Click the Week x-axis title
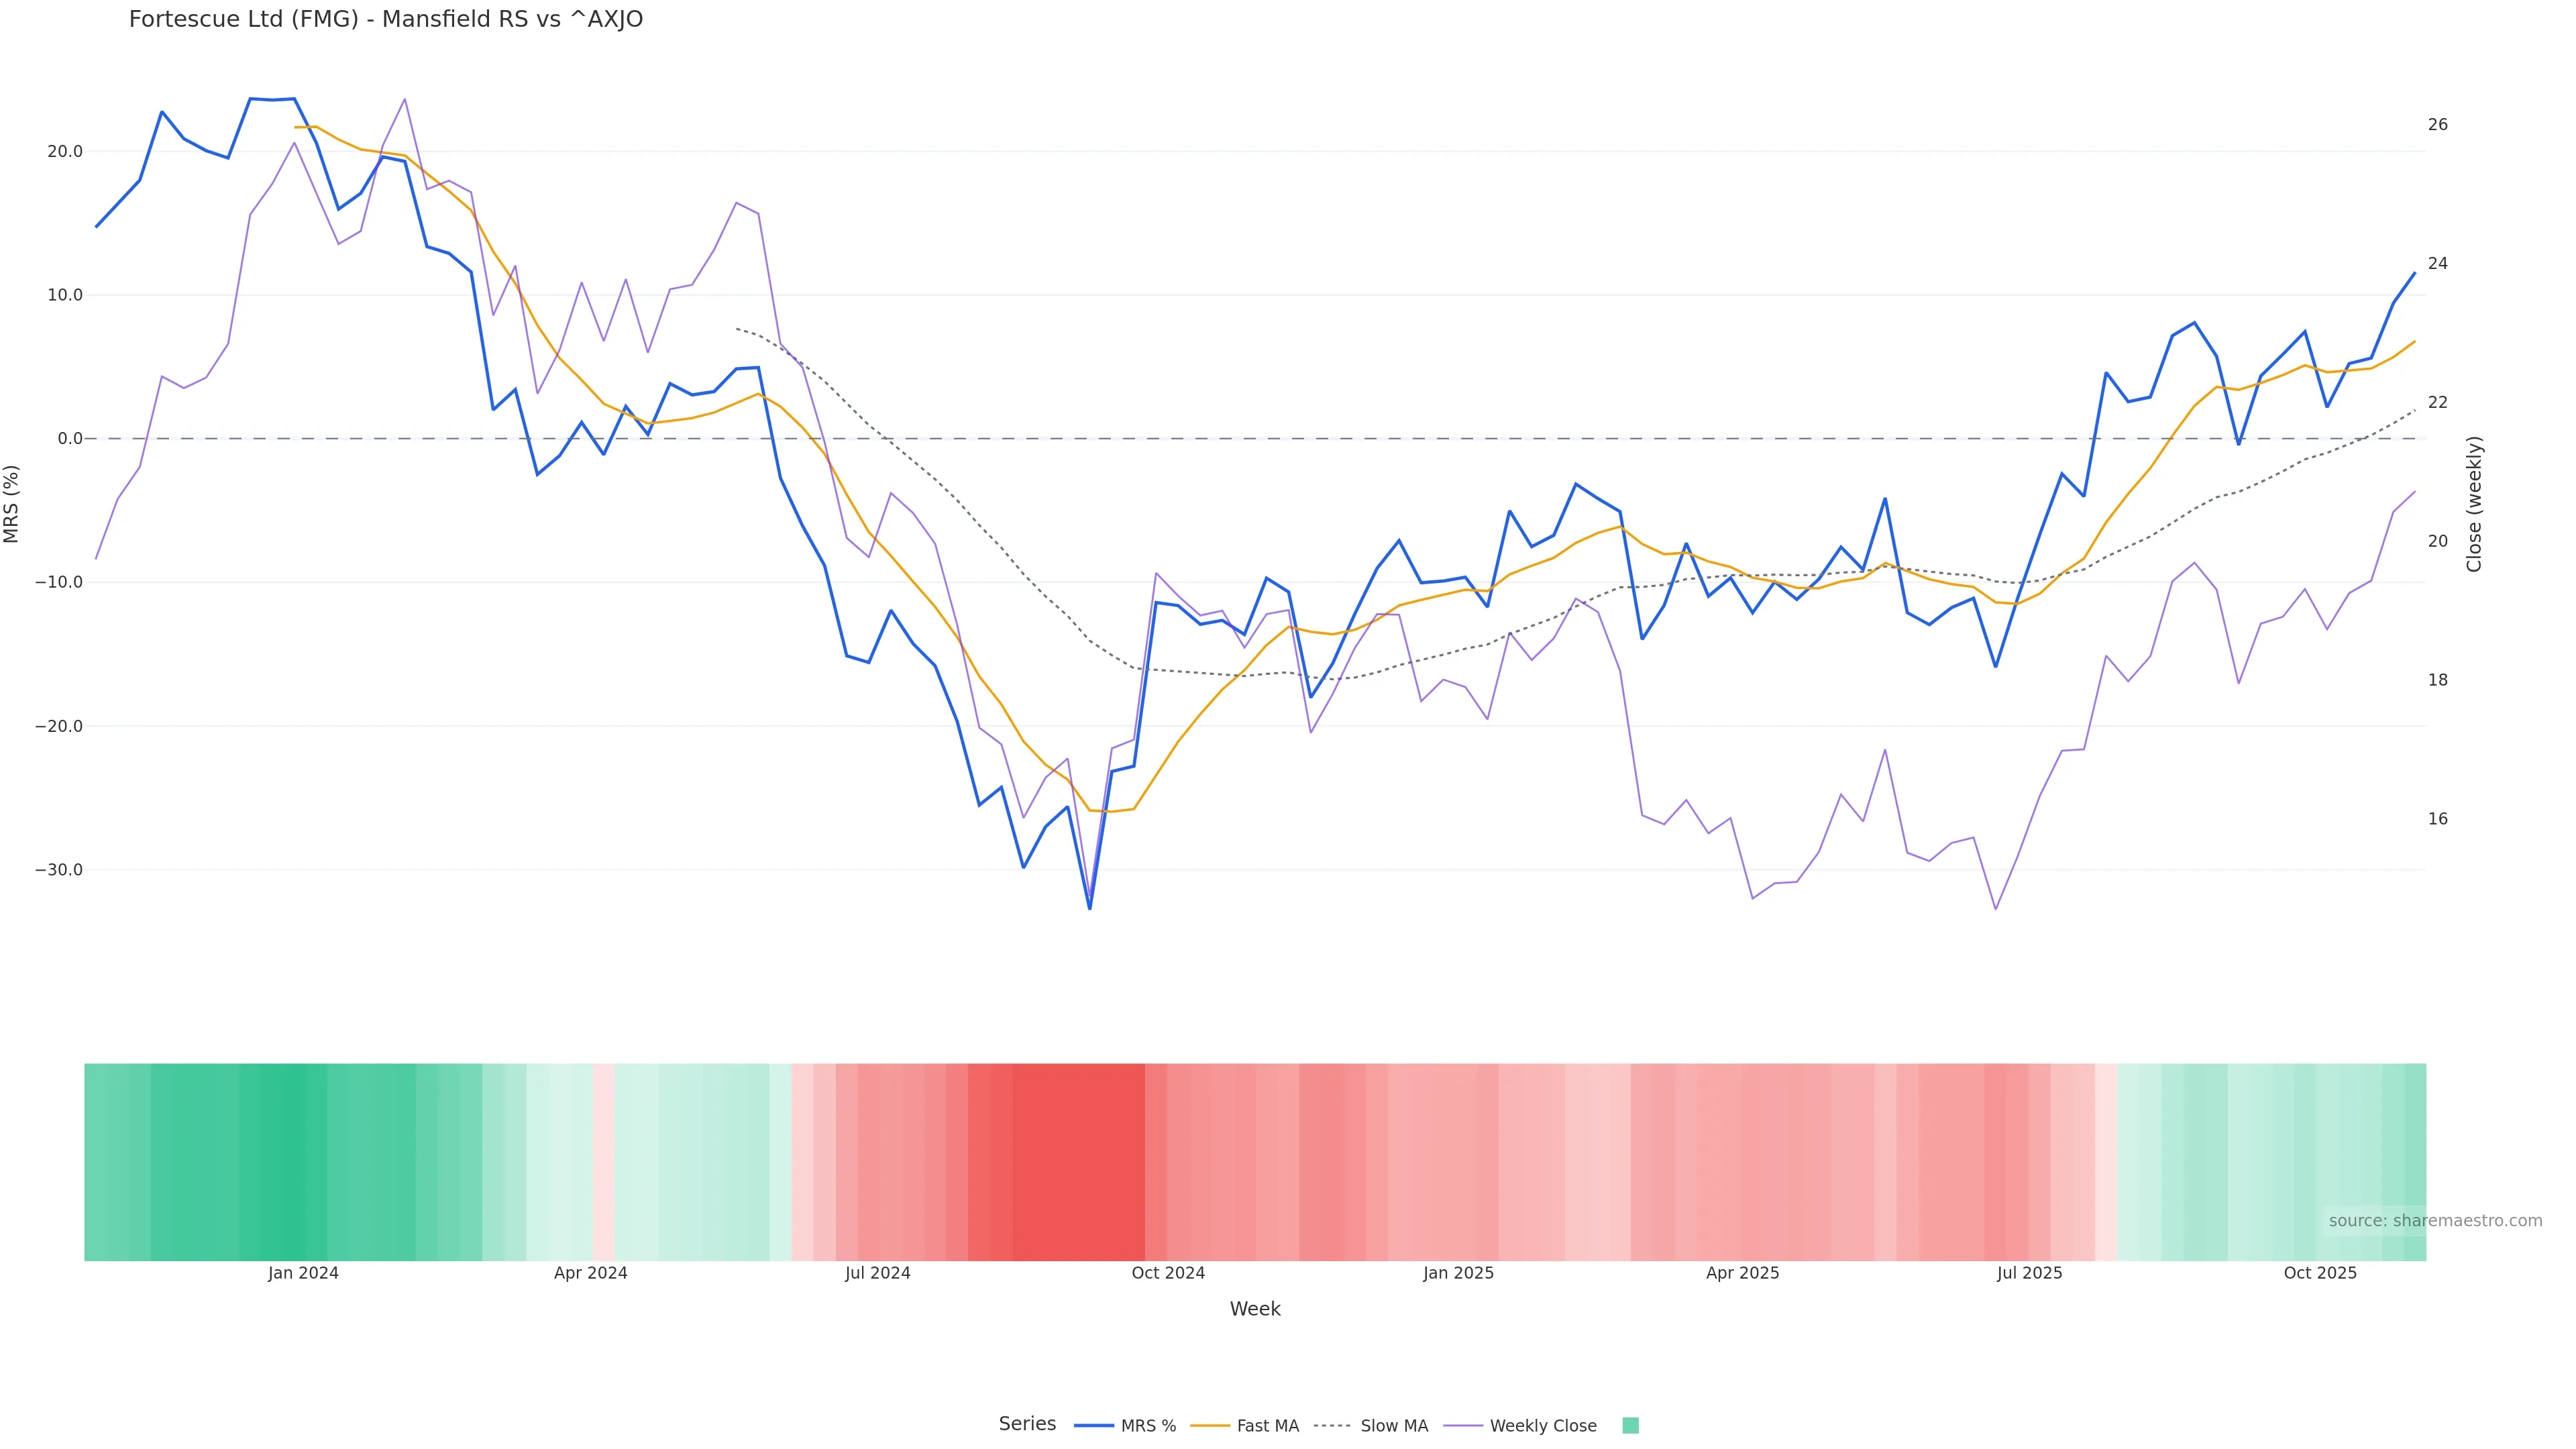The width and height of the screenshot is (2576, 1449). (1255, 1309)
